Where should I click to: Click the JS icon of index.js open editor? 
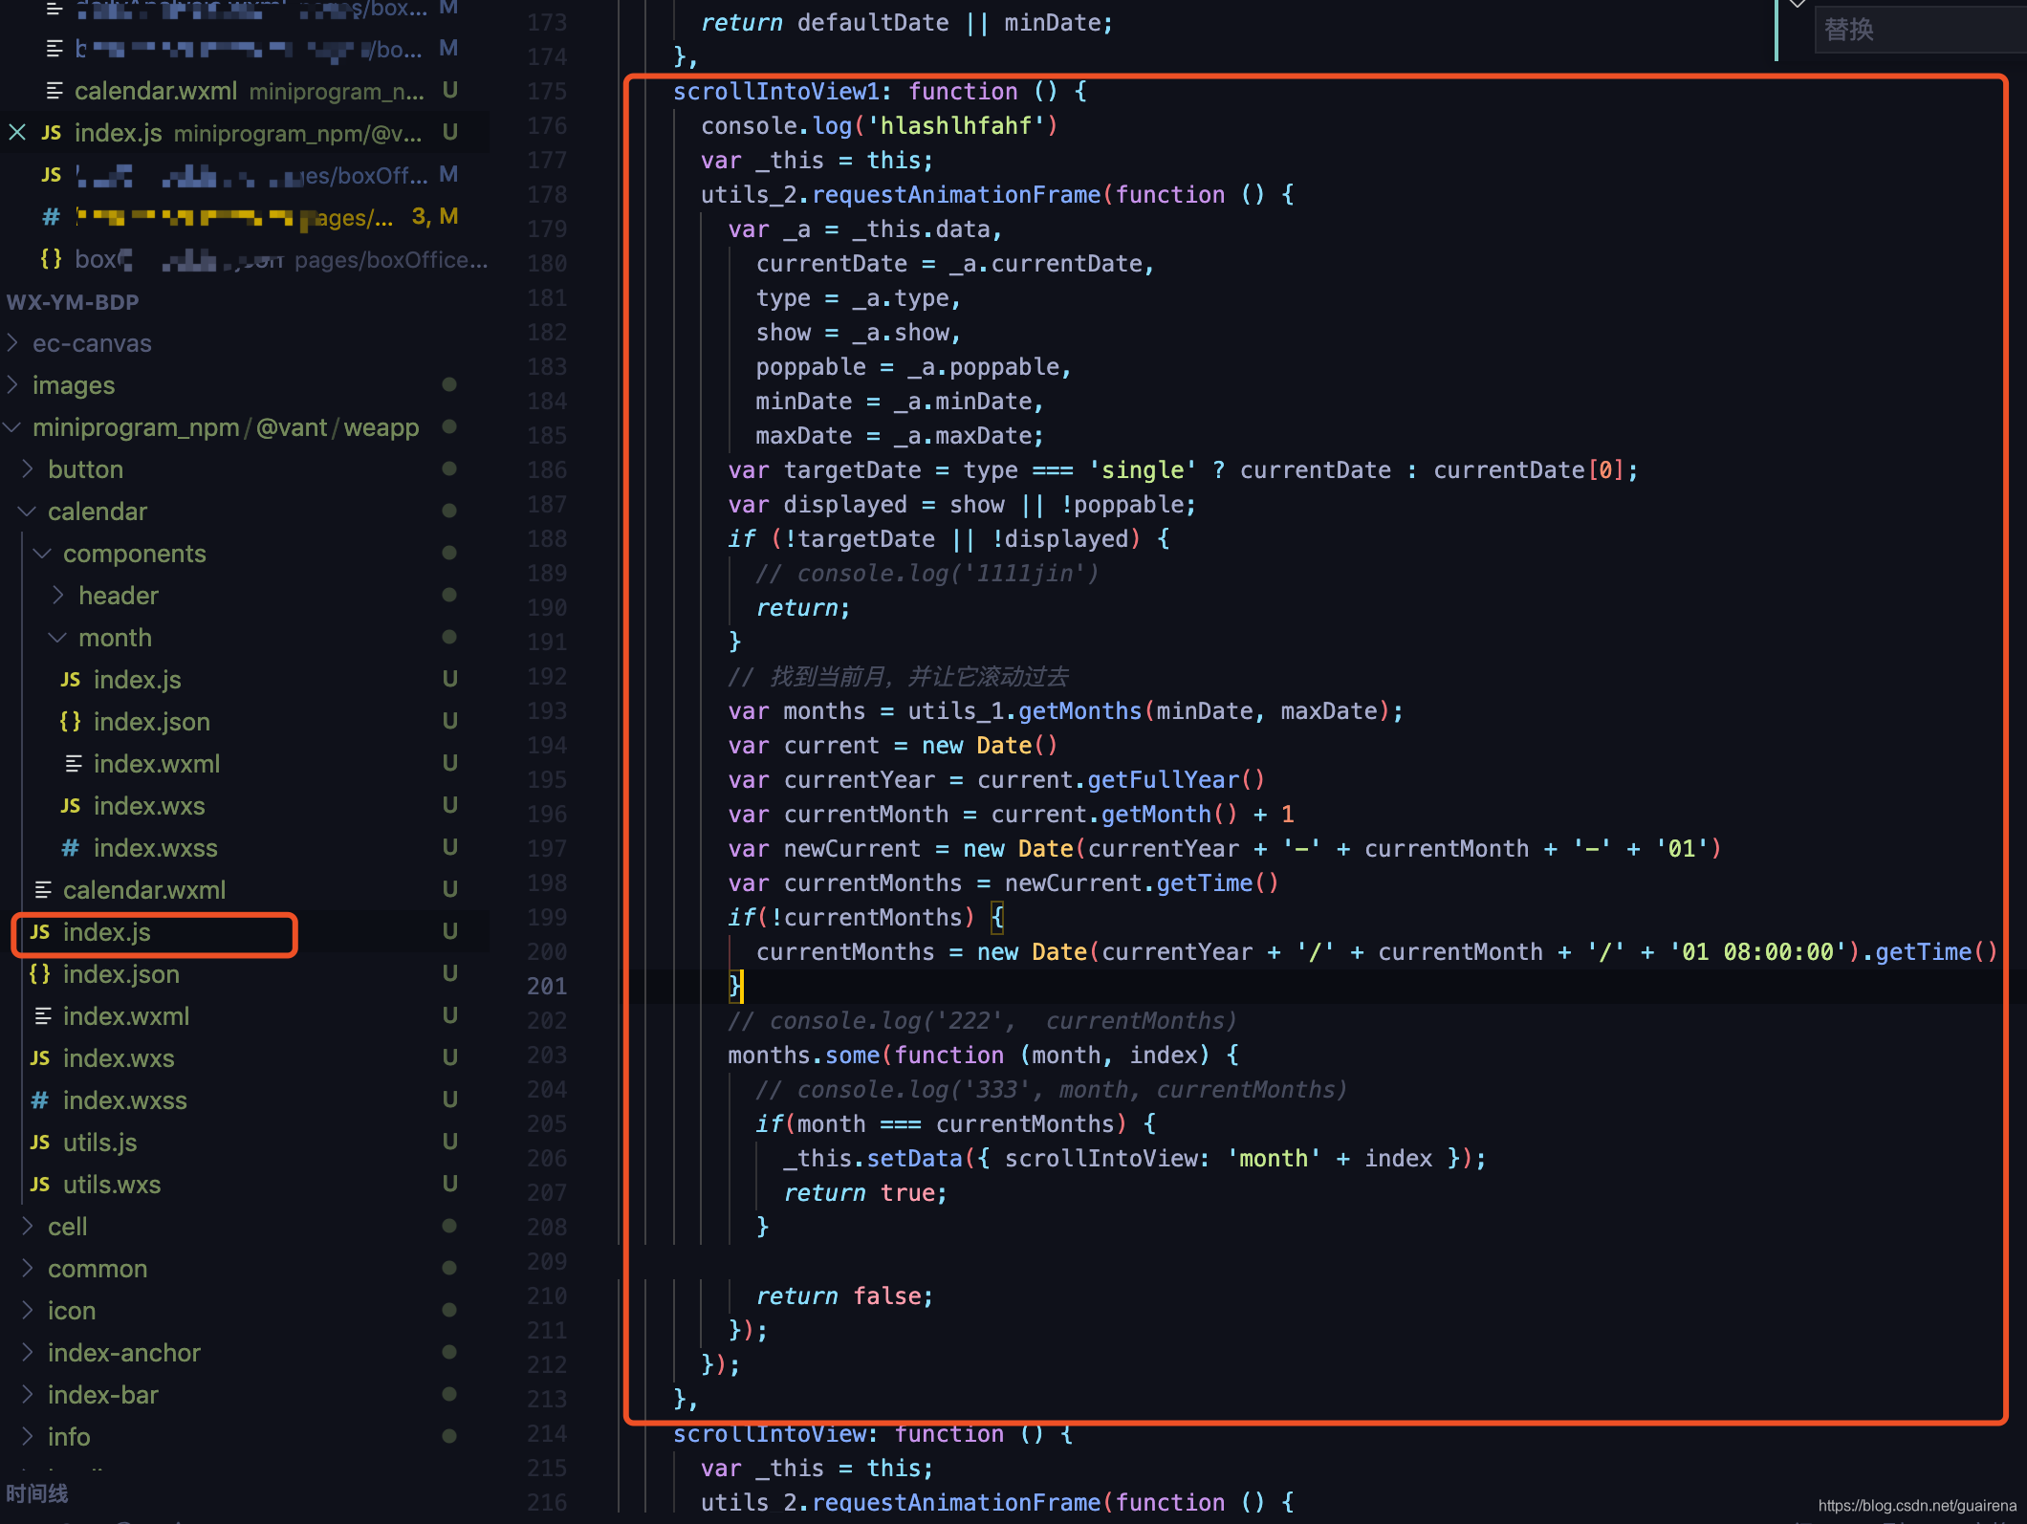tap(52, 133)
